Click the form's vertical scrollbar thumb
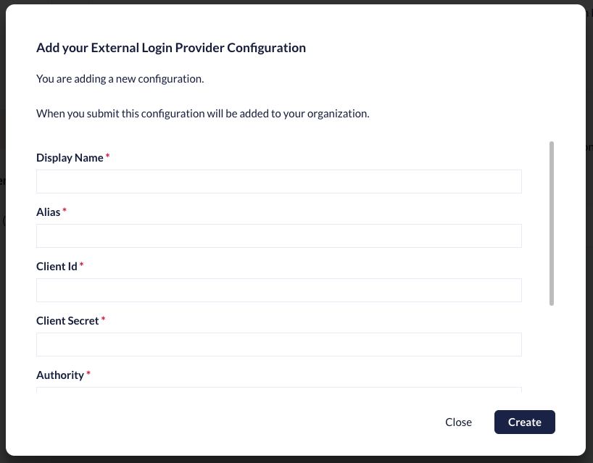The width and height of the screenshot is (593, 463). pyautogui.click(x=552, y=223)
